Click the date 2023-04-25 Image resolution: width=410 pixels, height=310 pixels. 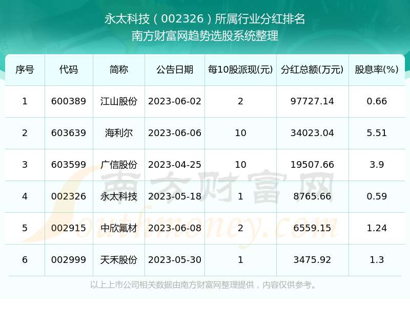pyautogui.click(x=175, y=165)
